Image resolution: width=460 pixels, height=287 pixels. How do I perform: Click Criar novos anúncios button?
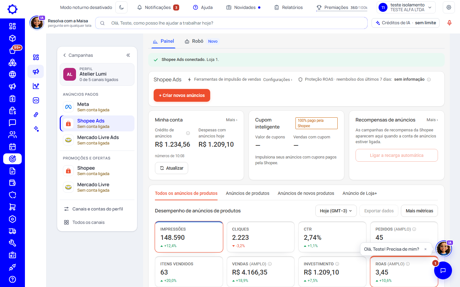(182, 95)
